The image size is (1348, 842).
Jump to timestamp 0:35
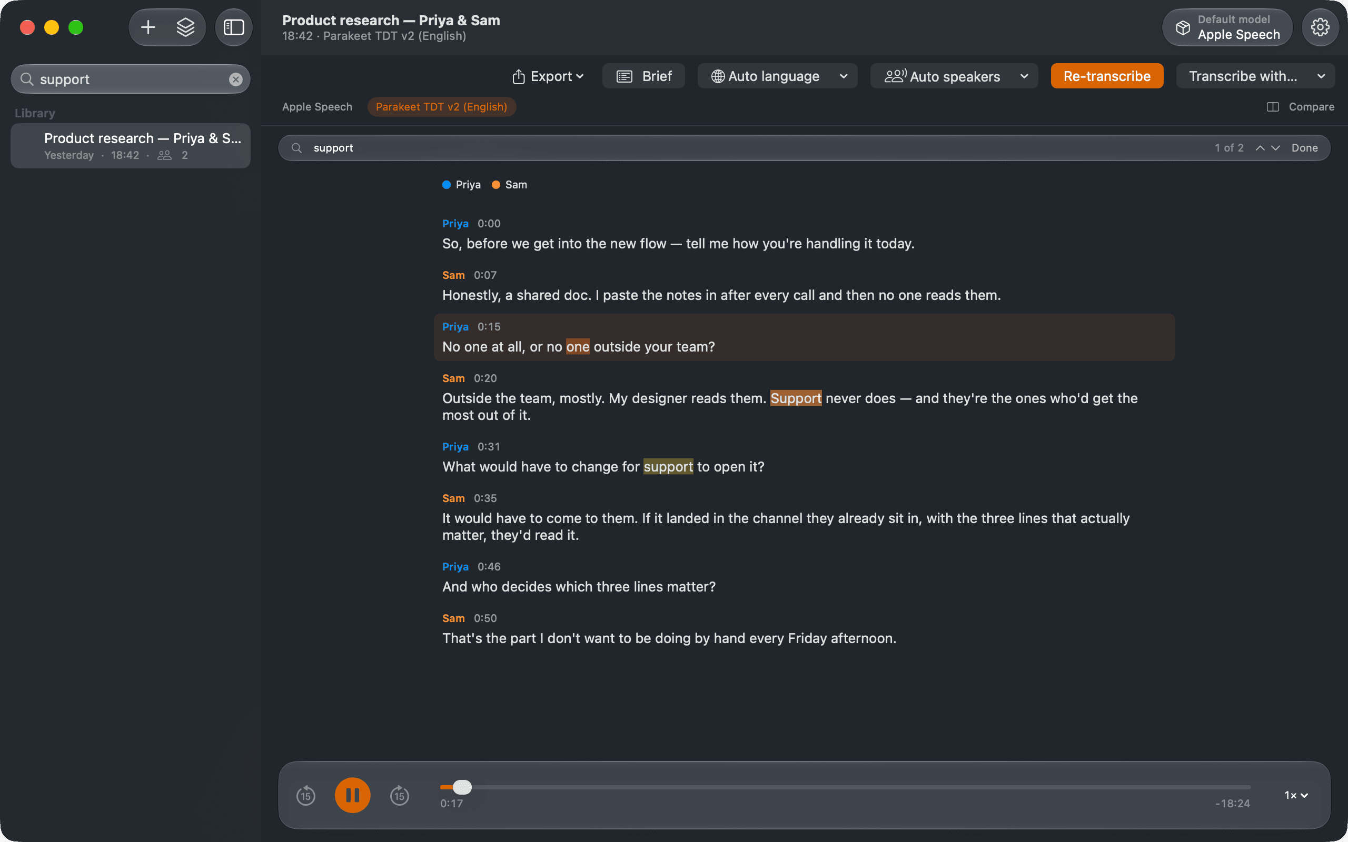[484, 498]
